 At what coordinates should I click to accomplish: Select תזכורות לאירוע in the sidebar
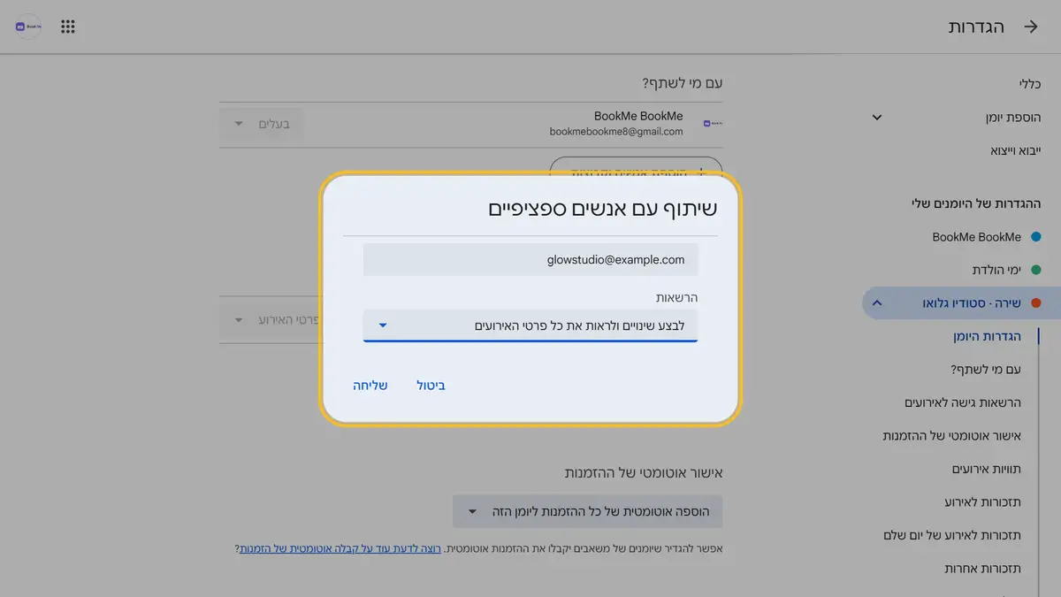(x=982, y=502)
